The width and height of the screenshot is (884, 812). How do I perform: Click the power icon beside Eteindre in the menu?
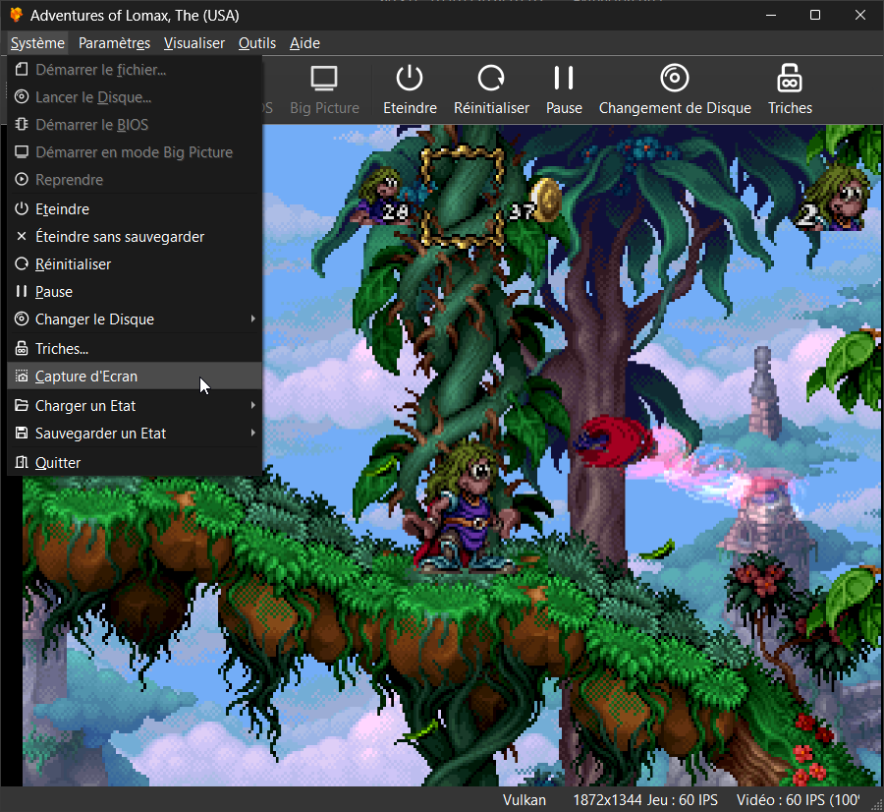[22, 208]
